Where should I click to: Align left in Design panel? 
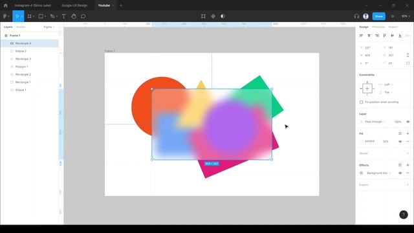(361, 36)
